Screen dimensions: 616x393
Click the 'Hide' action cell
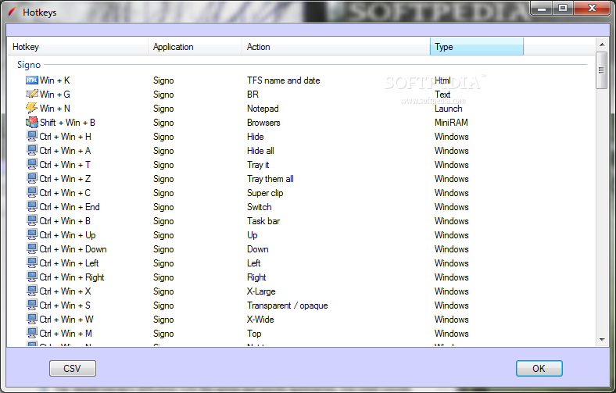[x=255, y=137]
